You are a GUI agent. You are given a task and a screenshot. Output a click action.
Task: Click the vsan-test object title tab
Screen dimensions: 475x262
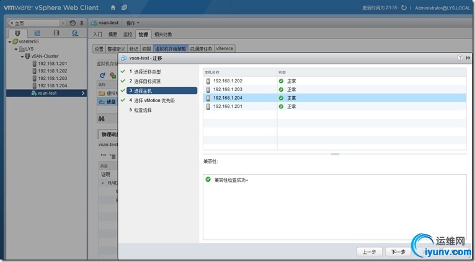(105, 23)
